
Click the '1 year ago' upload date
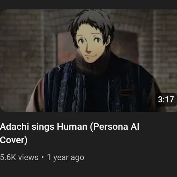click(65, 157)
